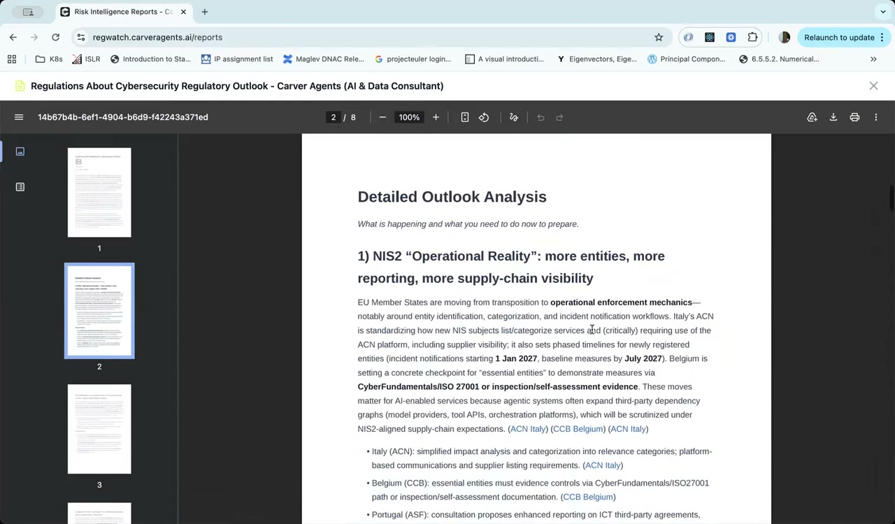Close the regulations report viewer
The image size is (895, 524).
(873, 86)
